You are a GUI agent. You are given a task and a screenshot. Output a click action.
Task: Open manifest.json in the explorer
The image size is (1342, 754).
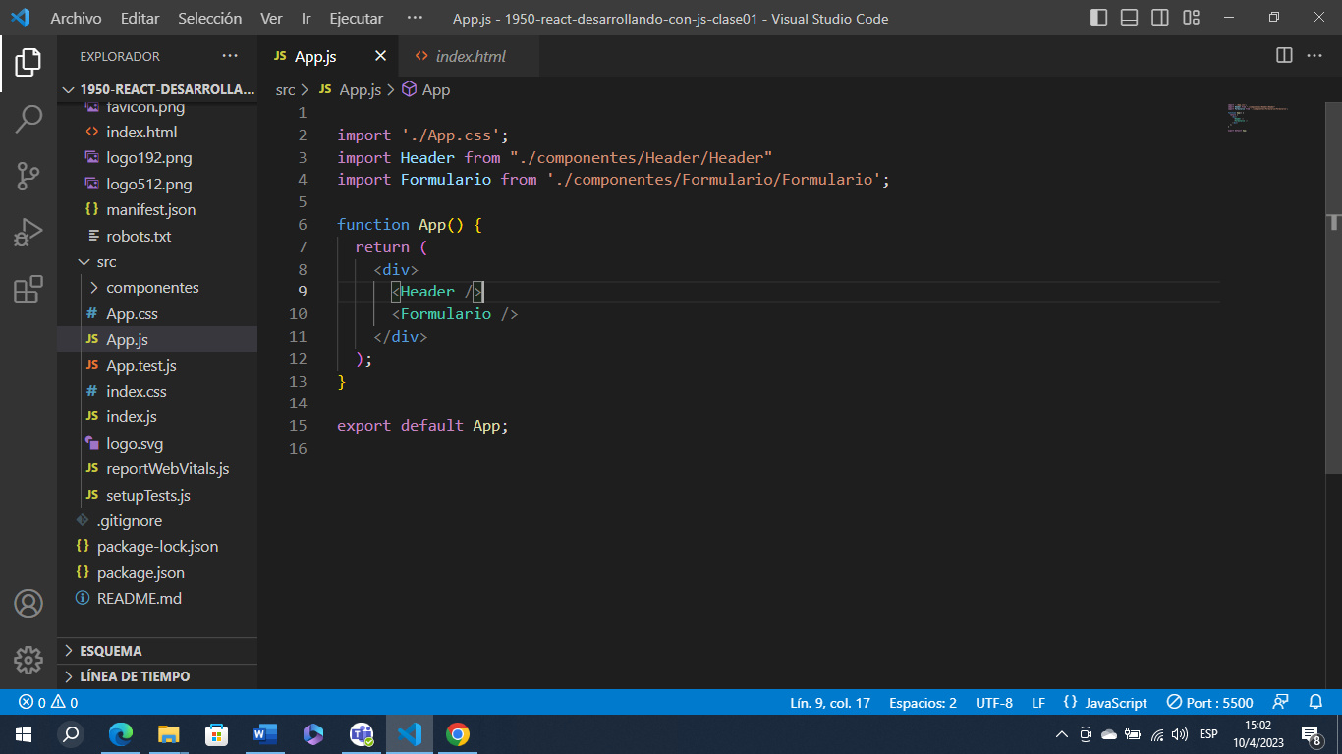pyautogui.click(x=157, y=210)
